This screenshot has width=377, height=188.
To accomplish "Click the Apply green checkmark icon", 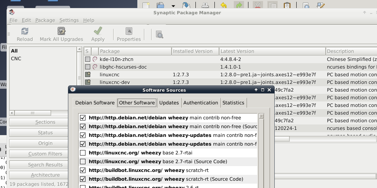I will [x=98, y=31].
